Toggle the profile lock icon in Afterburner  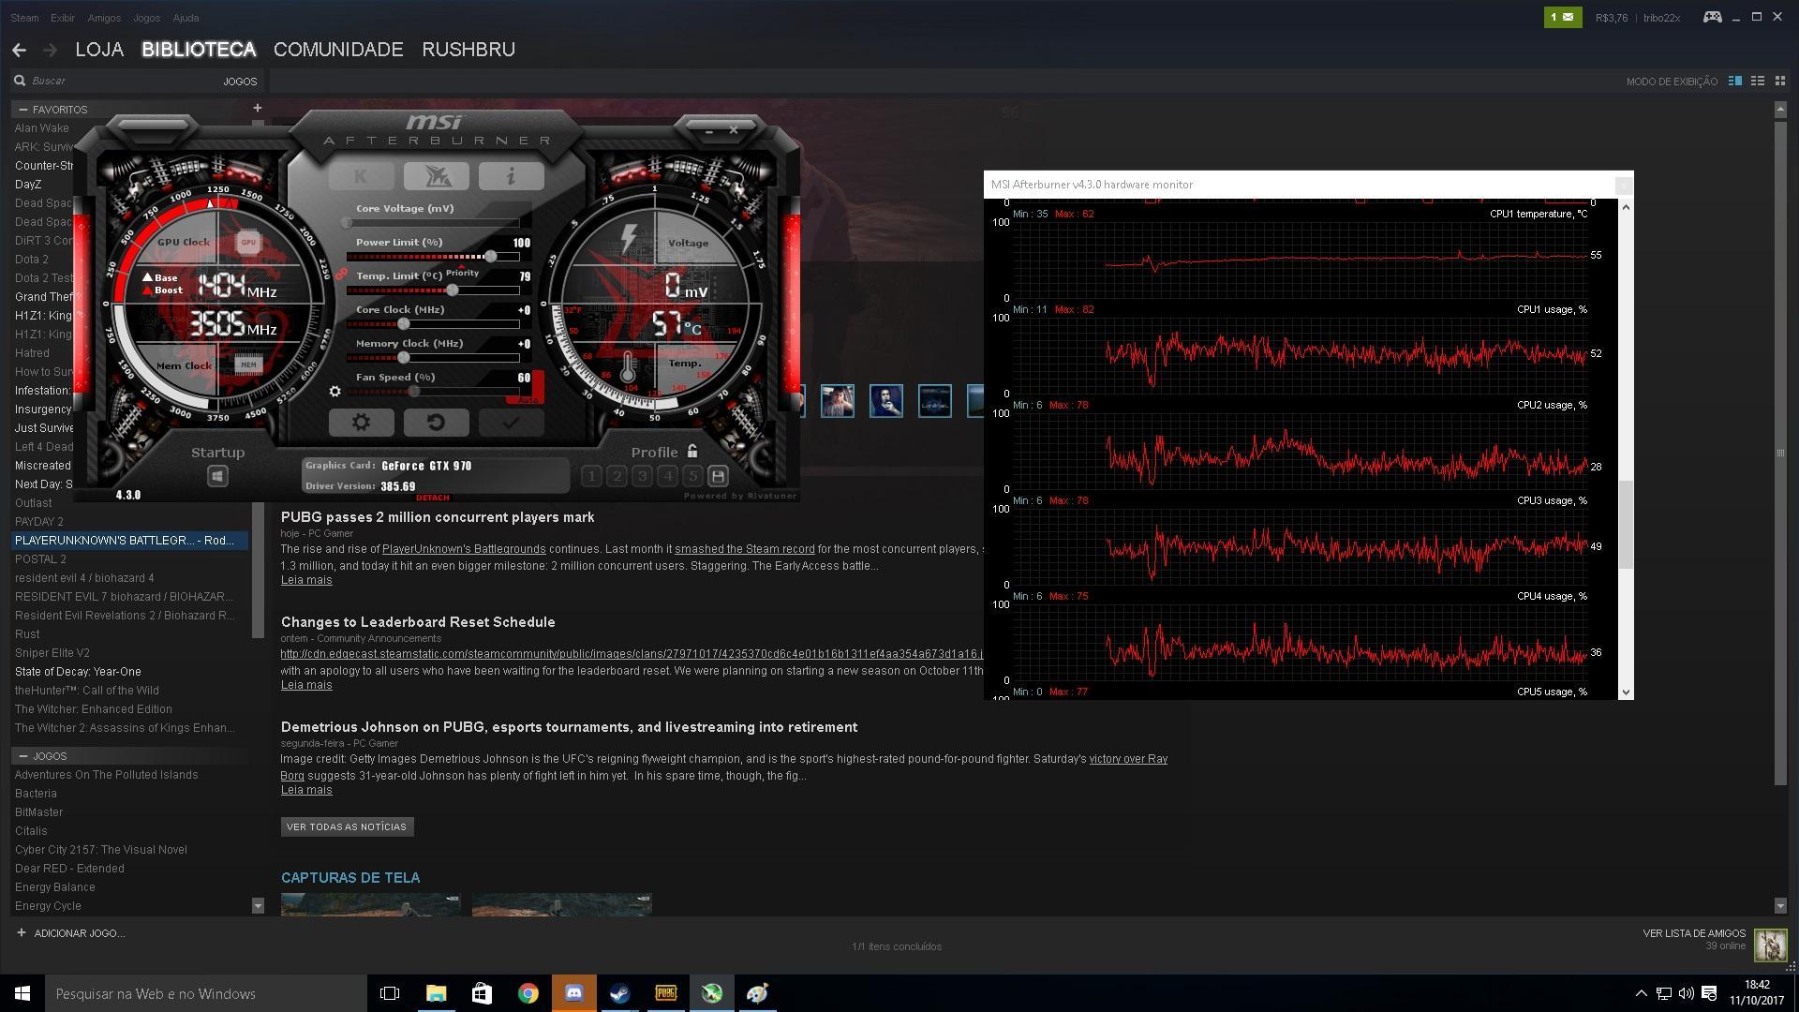[692, 451]
